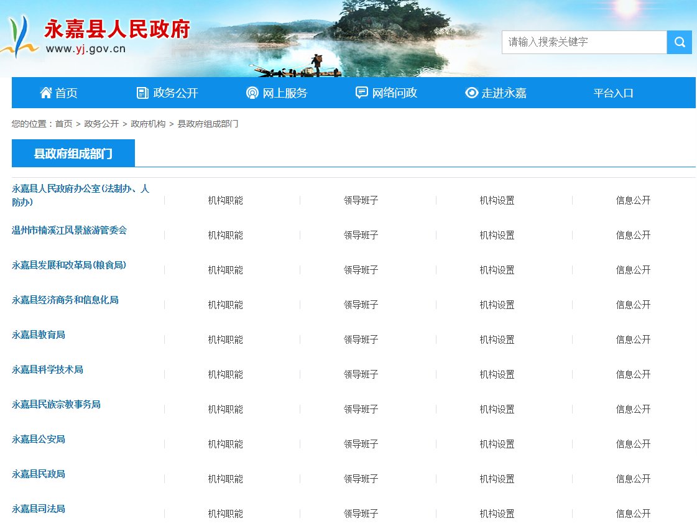Click the www.yj.gov.cn logo mark
This screenshot has height=526, width=697.
coord(19,37)
